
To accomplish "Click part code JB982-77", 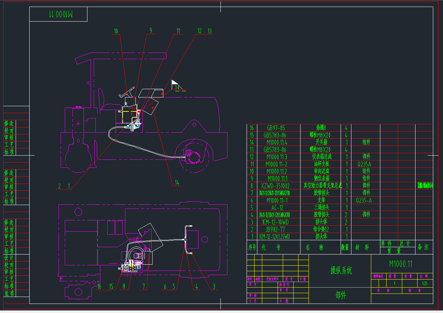I will (276, 229).
